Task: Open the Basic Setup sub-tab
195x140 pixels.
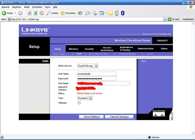Action: click(59, 54)
